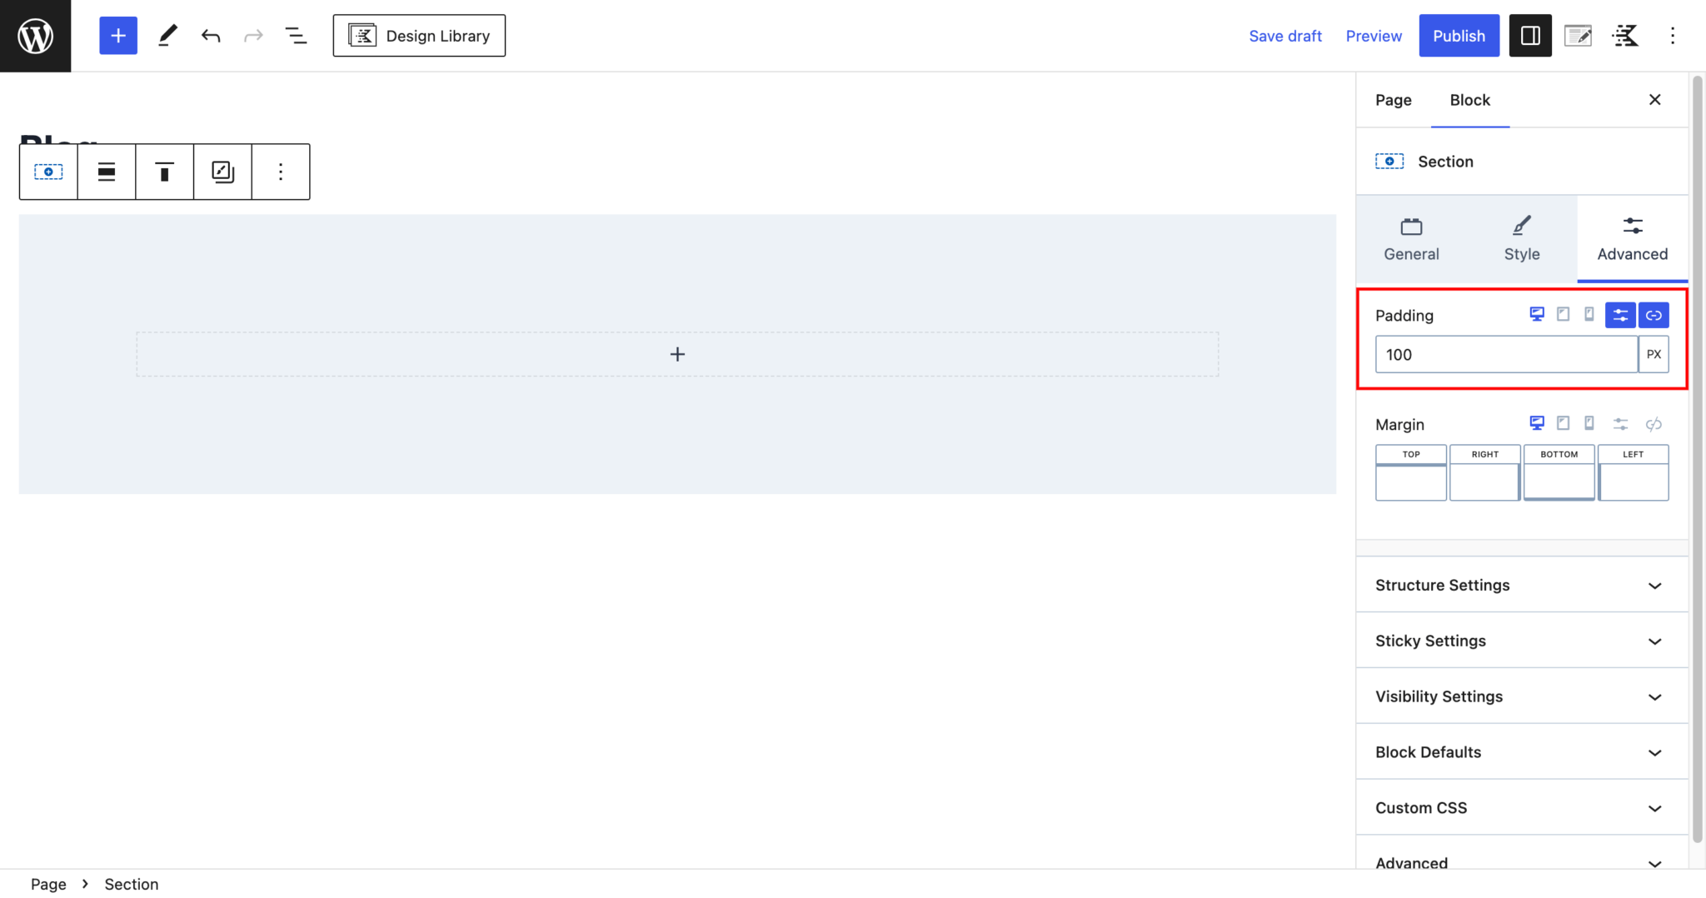Redo the last change
This screenshot has height=898, width=1706.
pyautogui.click(x=253, y=35)
